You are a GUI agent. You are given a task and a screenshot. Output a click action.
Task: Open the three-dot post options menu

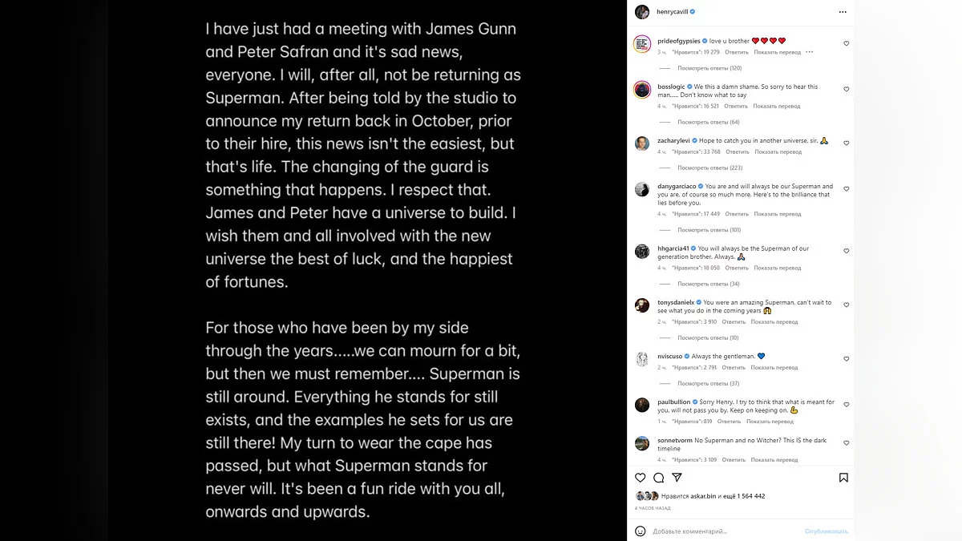coord(843,12)
